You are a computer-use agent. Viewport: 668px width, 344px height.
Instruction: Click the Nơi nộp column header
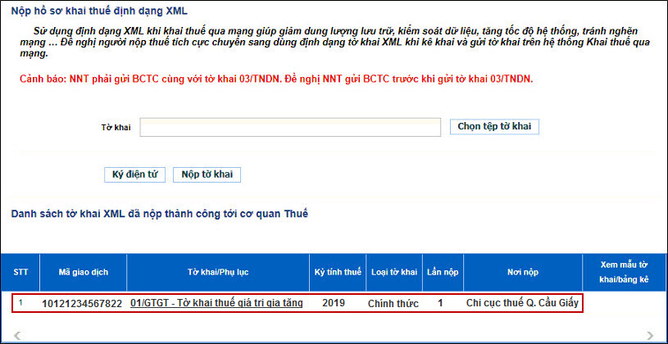521,272
